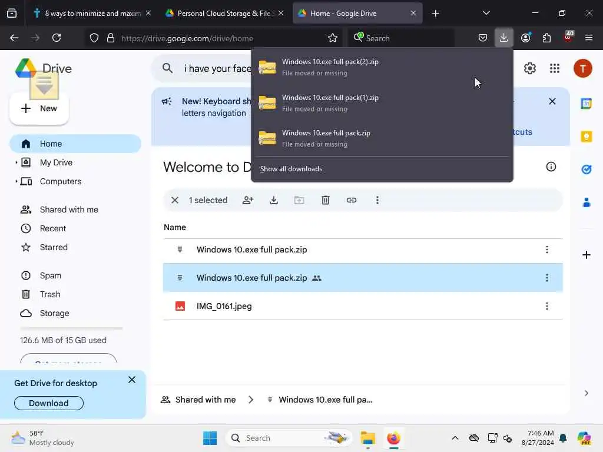The width and height of the screenshot is (603, 452).
Task: Download the selected file
Action: (273, 200)
